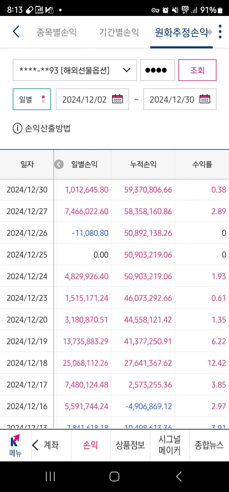Open 상품정보 in the bottom bar
Viewport: 229px width, 492px height.
click(130, 445)
